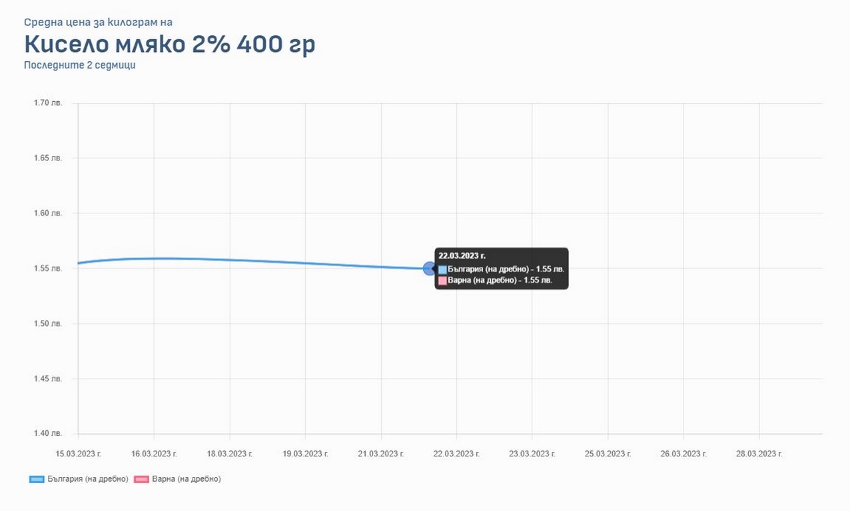
Task: Click the blue България legend color box
Action: click(x=37, y=479)
